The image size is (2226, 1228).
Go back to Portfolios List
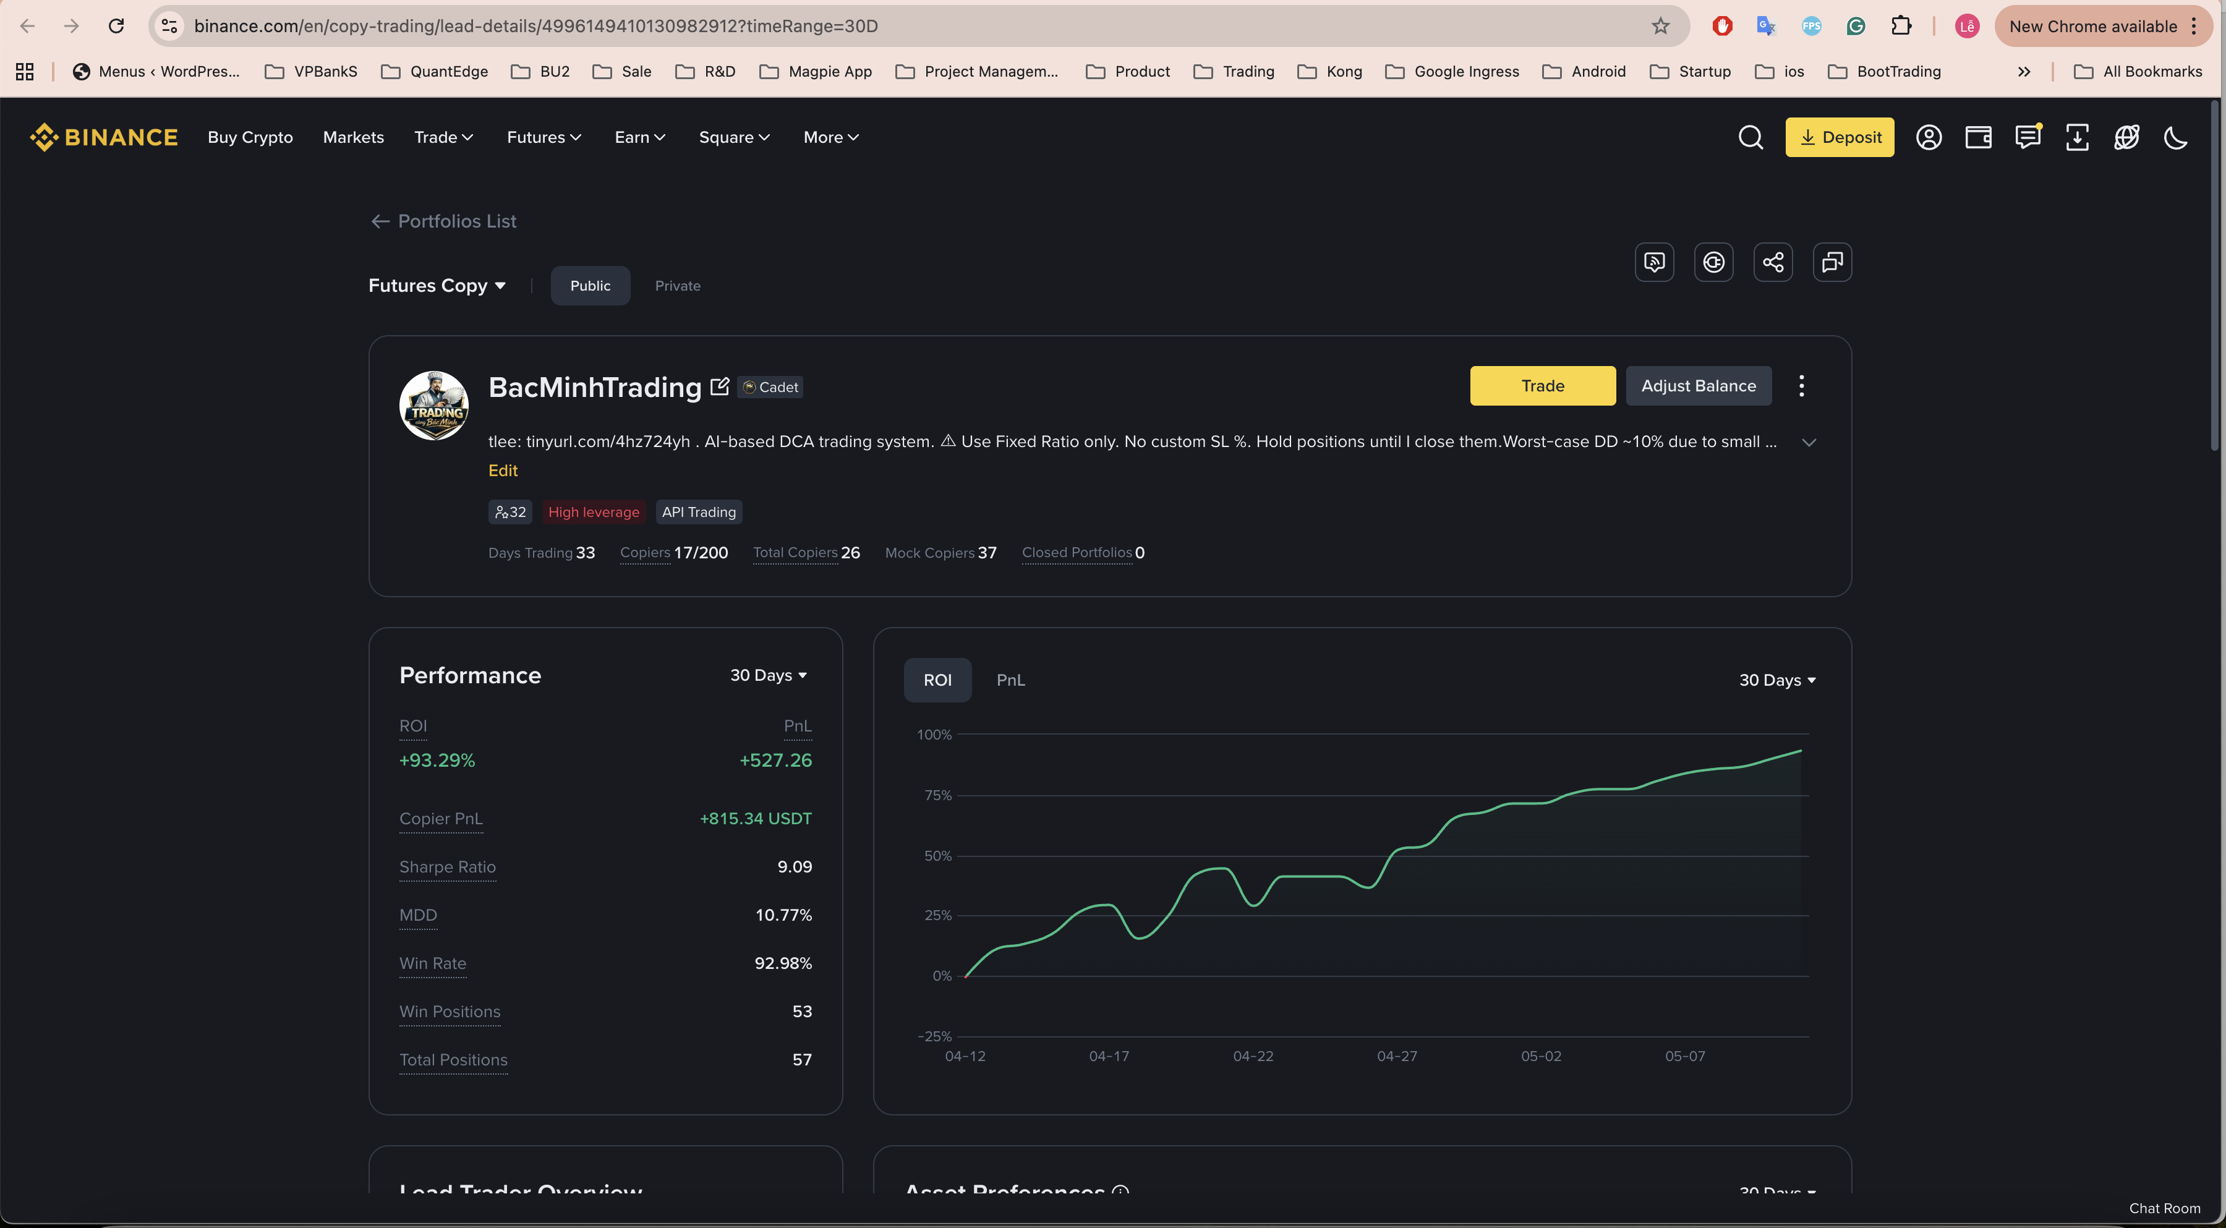coord(443,221)
